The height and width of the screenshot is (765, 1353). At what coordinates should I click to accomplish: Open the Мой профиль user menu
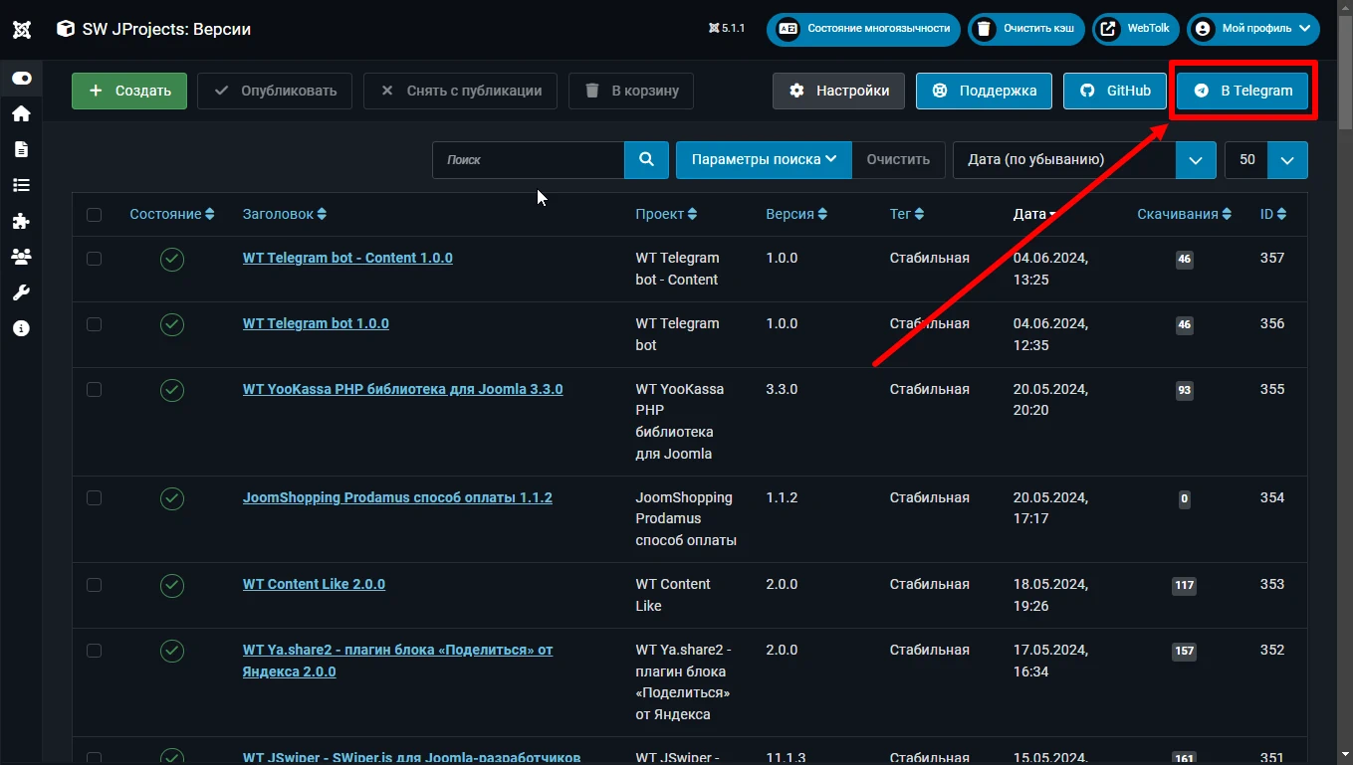pyautogui.click(x=1252, y=29)
